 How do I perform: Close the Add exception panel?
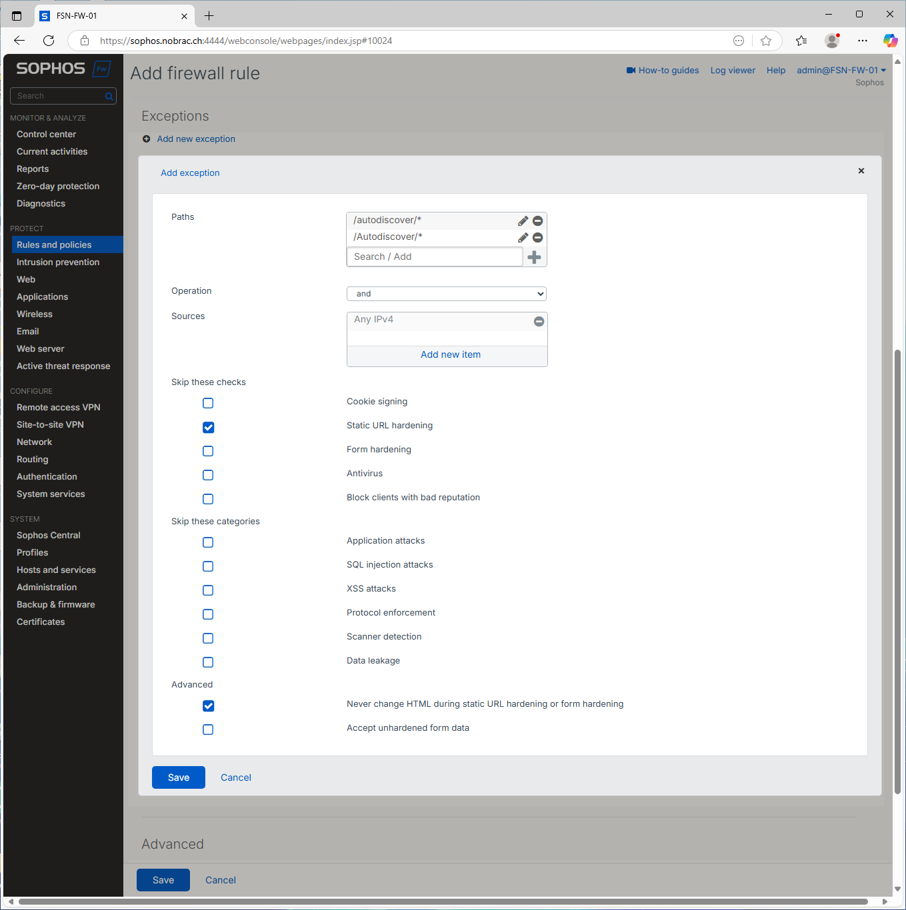pos(861,171)
